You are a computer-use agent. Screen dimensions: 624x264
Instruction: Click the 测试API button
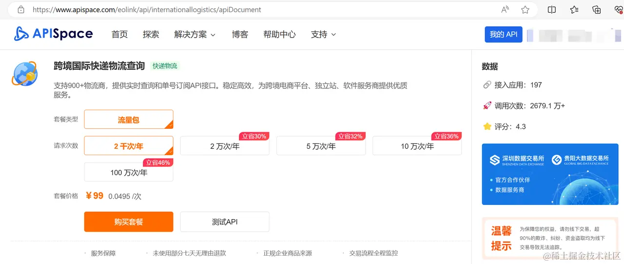(x=225, y=222)
